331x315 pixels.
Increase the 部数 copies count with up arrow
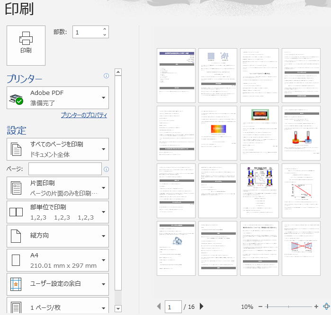pyautogui.click(x=105, y=29)
